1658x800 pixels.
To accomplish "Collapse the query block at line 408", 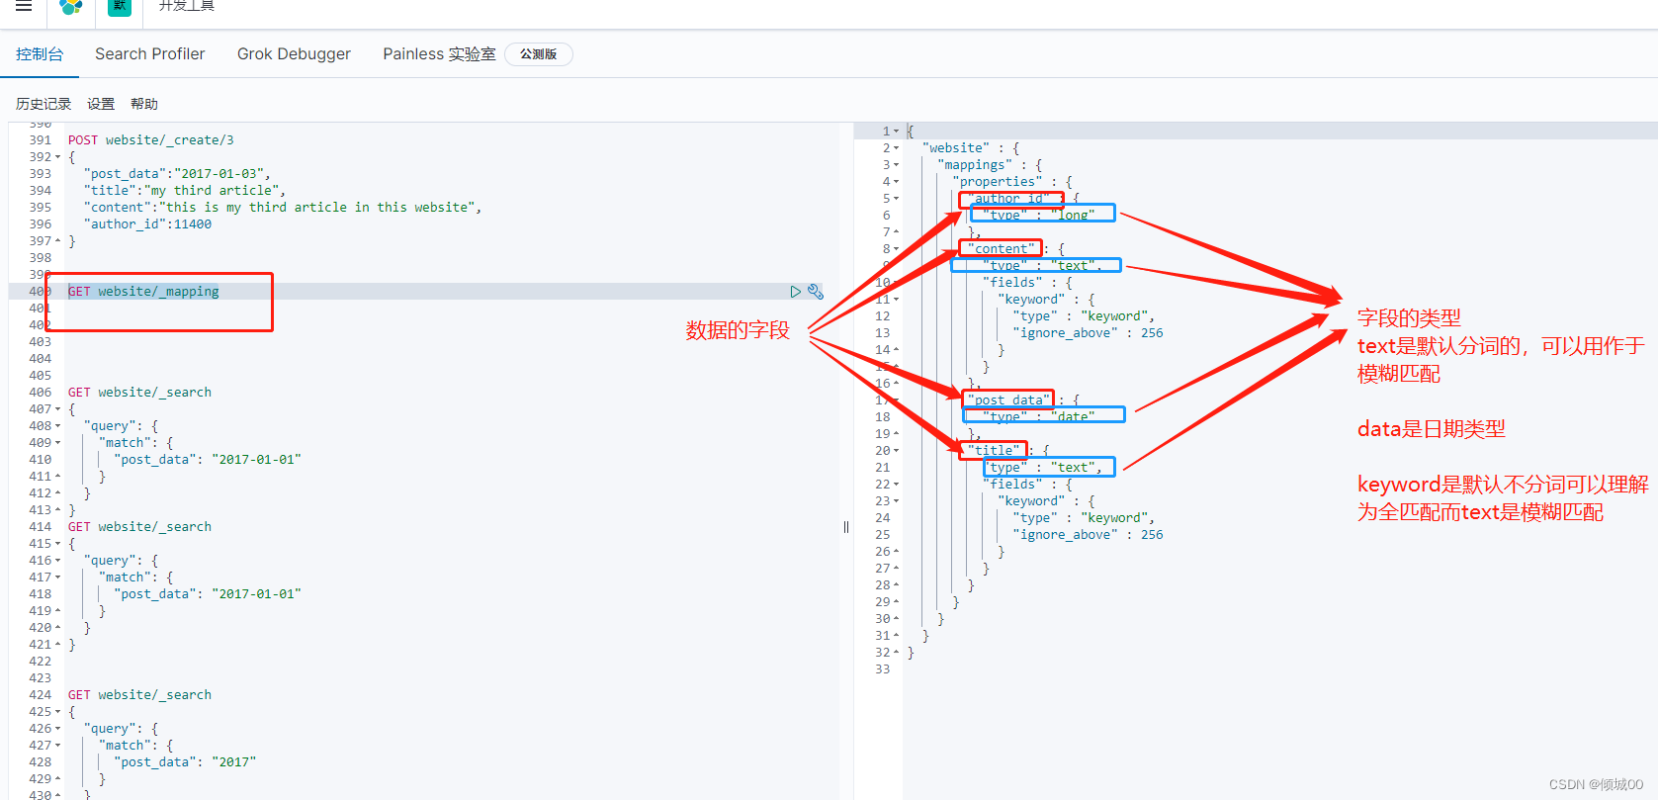I will [57, 426].
